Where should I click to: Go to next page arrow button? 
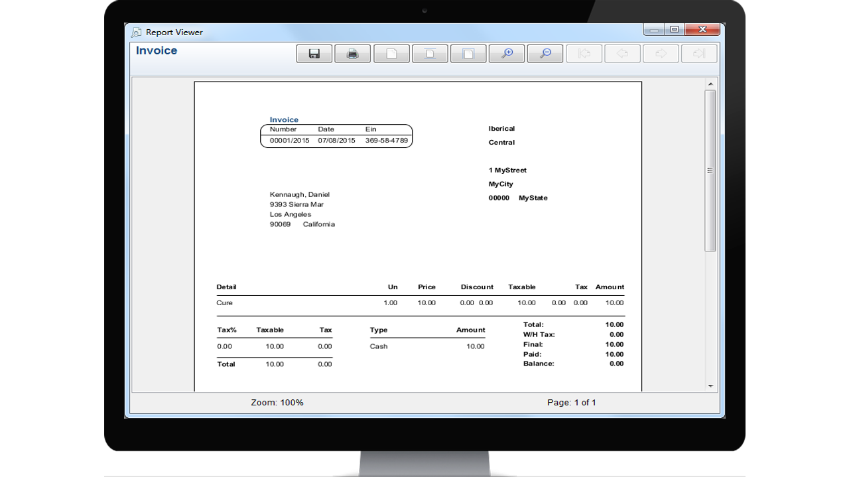661,54
